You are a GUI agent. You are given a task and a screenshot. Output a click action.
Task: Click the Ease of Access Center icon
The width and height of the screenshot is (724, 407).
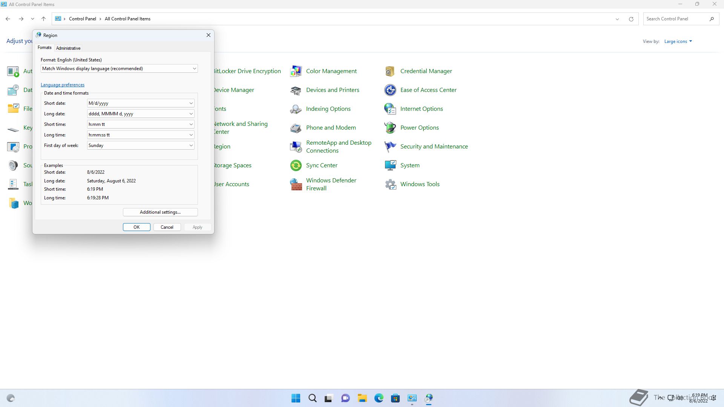coord(390,90)
